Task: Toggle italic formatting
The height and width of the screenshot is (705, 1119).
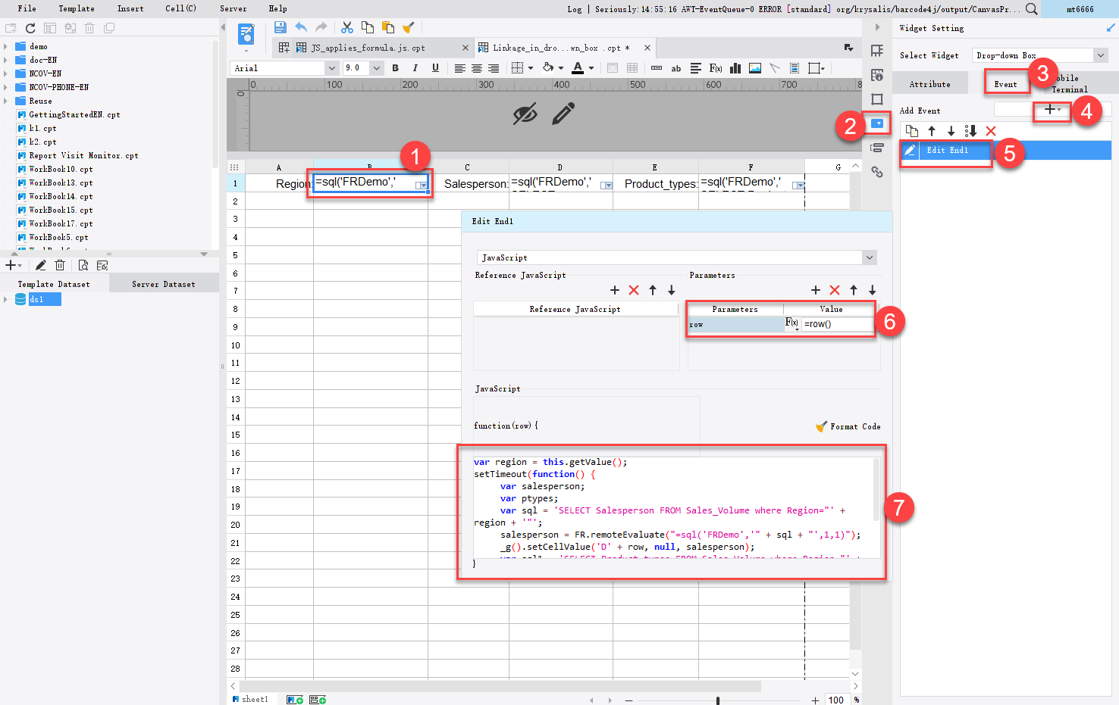Action: (x=415, y=68)
